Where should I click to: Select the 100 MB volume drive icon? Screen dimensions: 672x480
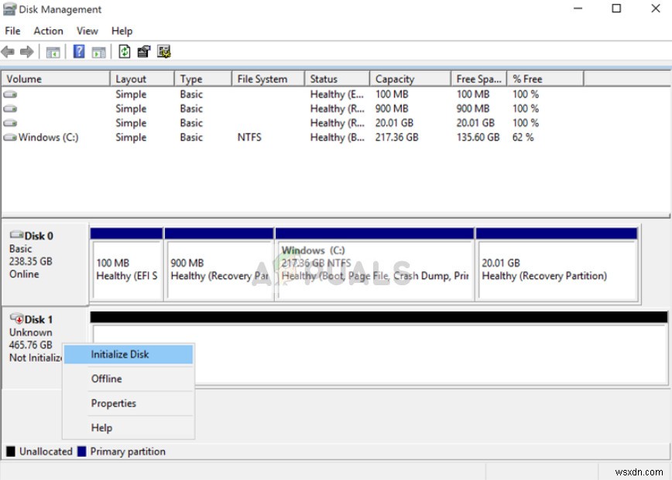(10, 94)
